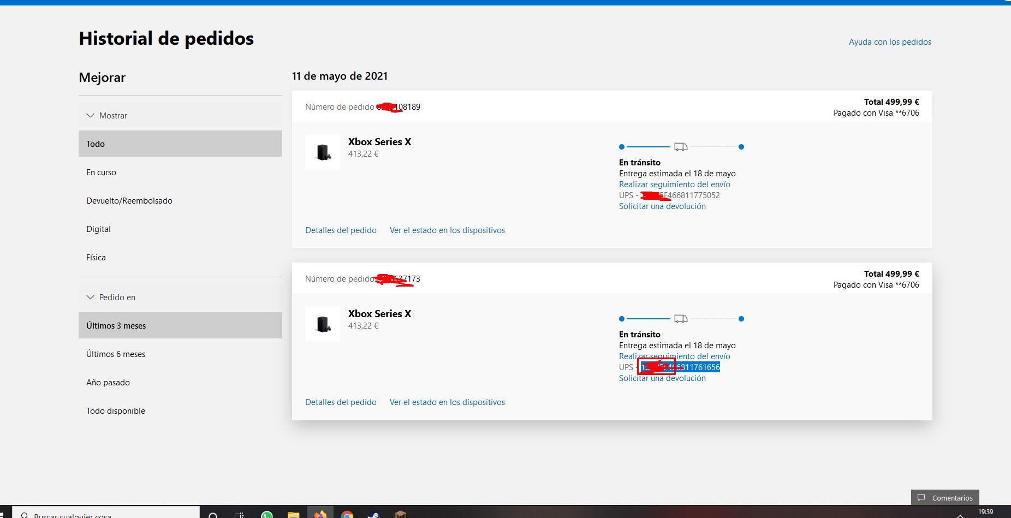Click the Xbox Series X title in first order
Viewport: 1011px width, 518px height.
(x=379, y=142)
